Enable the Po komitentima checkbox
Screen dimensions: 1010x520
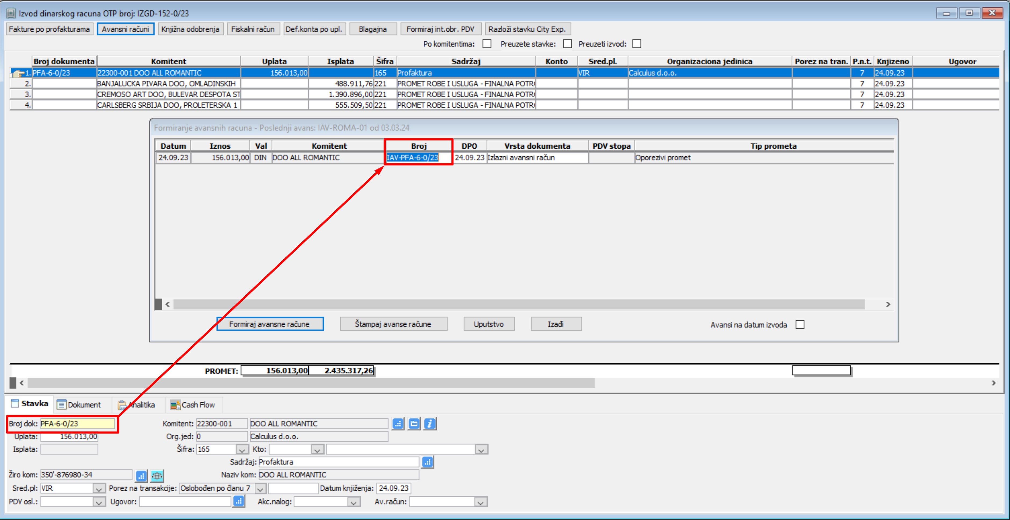click(486, 44)
